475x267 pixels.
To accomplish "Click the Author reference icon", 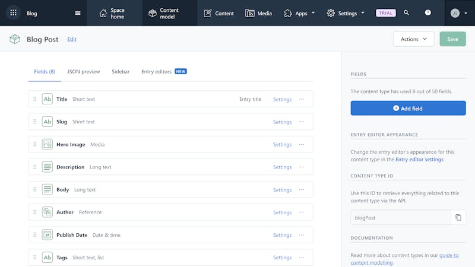I will click(47, 212).
